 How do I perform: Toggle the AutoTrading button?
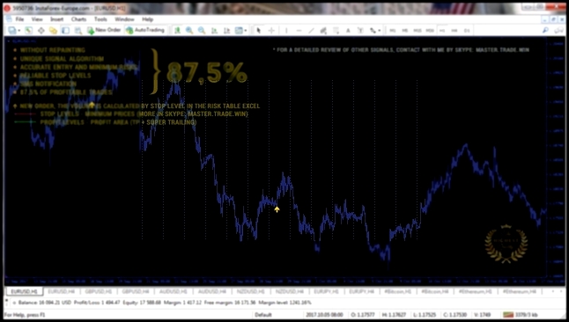(145, 30)
